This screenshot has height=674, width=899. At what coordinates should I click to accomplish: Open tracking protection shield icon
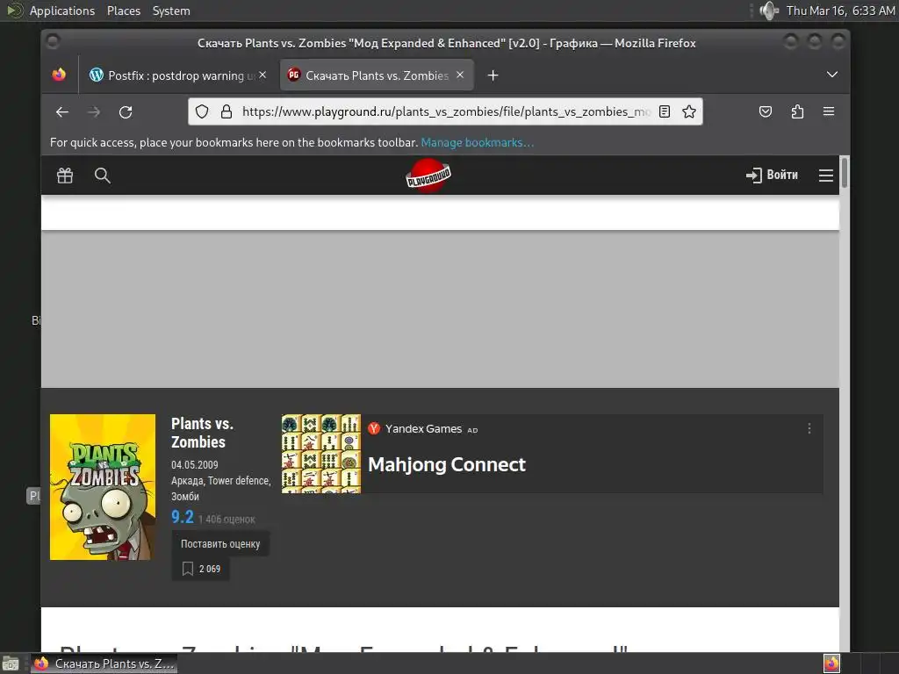click(202, 111)
